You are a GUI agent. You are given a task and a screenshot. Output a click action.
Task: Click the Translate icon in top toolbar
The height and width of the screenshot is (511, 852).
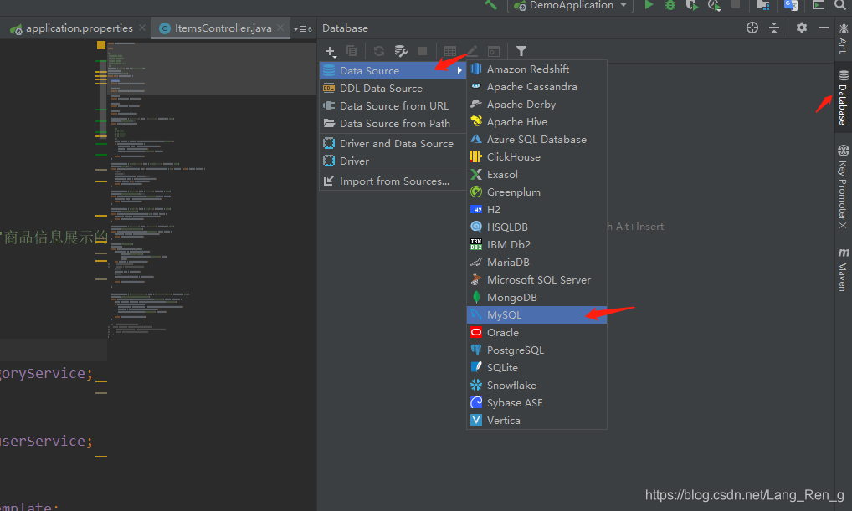[x=791, y=5]
